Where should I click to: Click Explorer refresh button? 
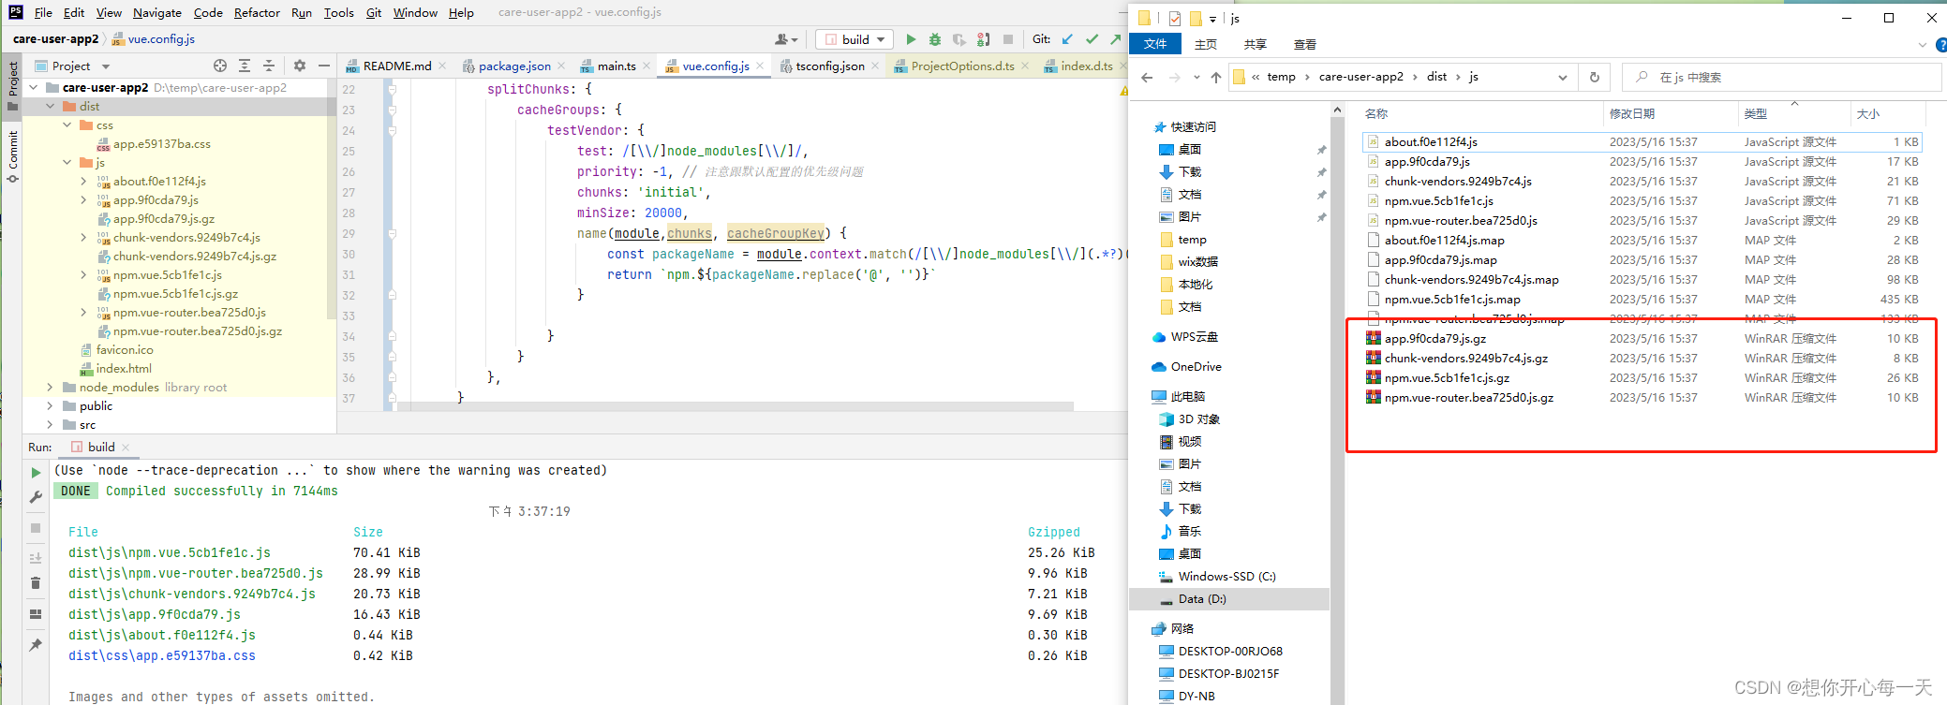1594,77
